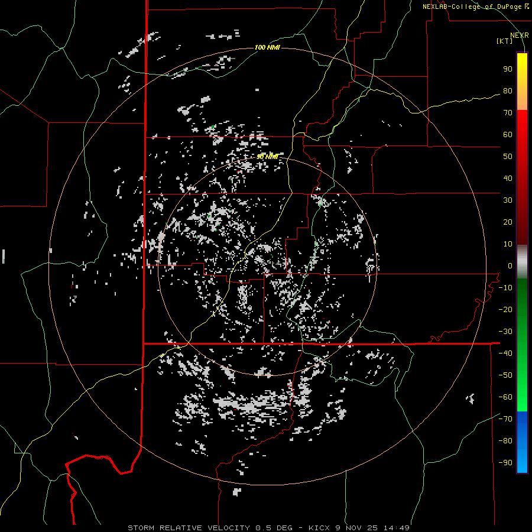Select the 50 NMI range ring label
The image size is (532, 532).
pyautogui.click(x=267, y=157)
